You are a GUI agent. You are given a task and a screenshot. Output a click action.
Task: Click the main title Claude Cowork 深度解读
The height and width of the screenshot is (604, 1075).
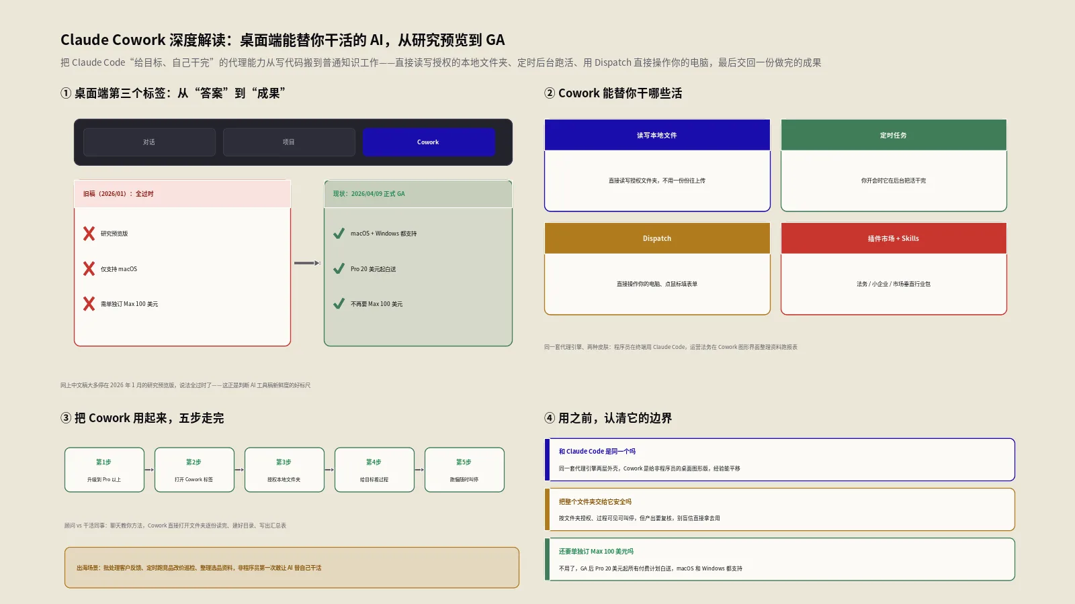[x=283, y=40]
